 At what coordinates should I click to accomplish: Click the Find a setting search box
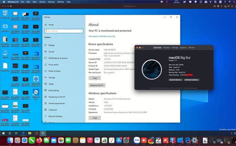coord(64,31)
